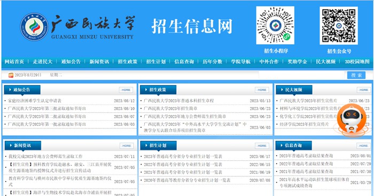Open 广西民族大学2023年招生宣传片 video link

(308, 101)
